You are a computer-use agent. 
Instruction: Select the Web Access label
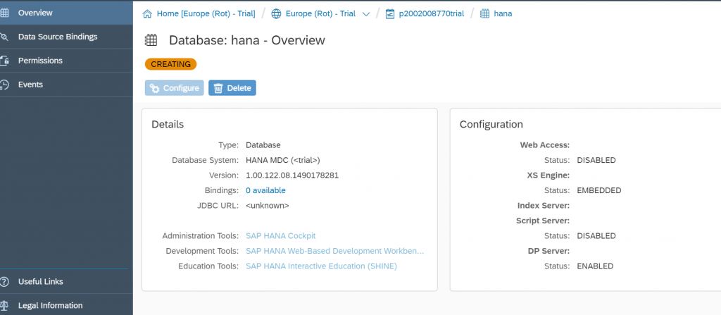tap(545, 145)
